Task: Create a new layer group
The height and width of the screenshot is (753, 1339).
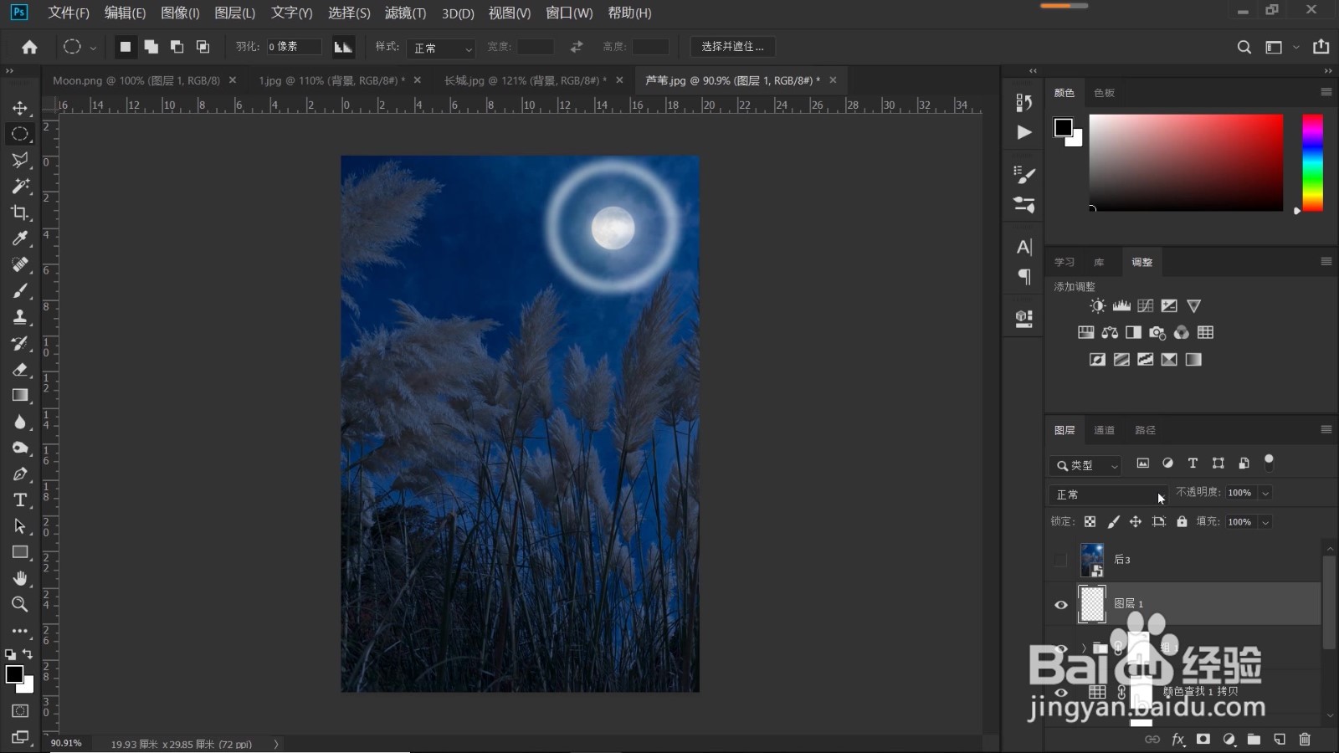Action: [1254, 740]
